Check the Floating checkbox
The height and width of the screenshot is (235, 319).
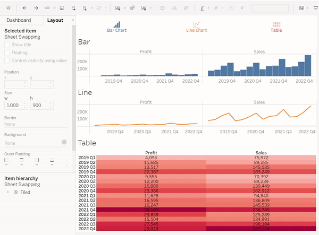tap(7, 53)
